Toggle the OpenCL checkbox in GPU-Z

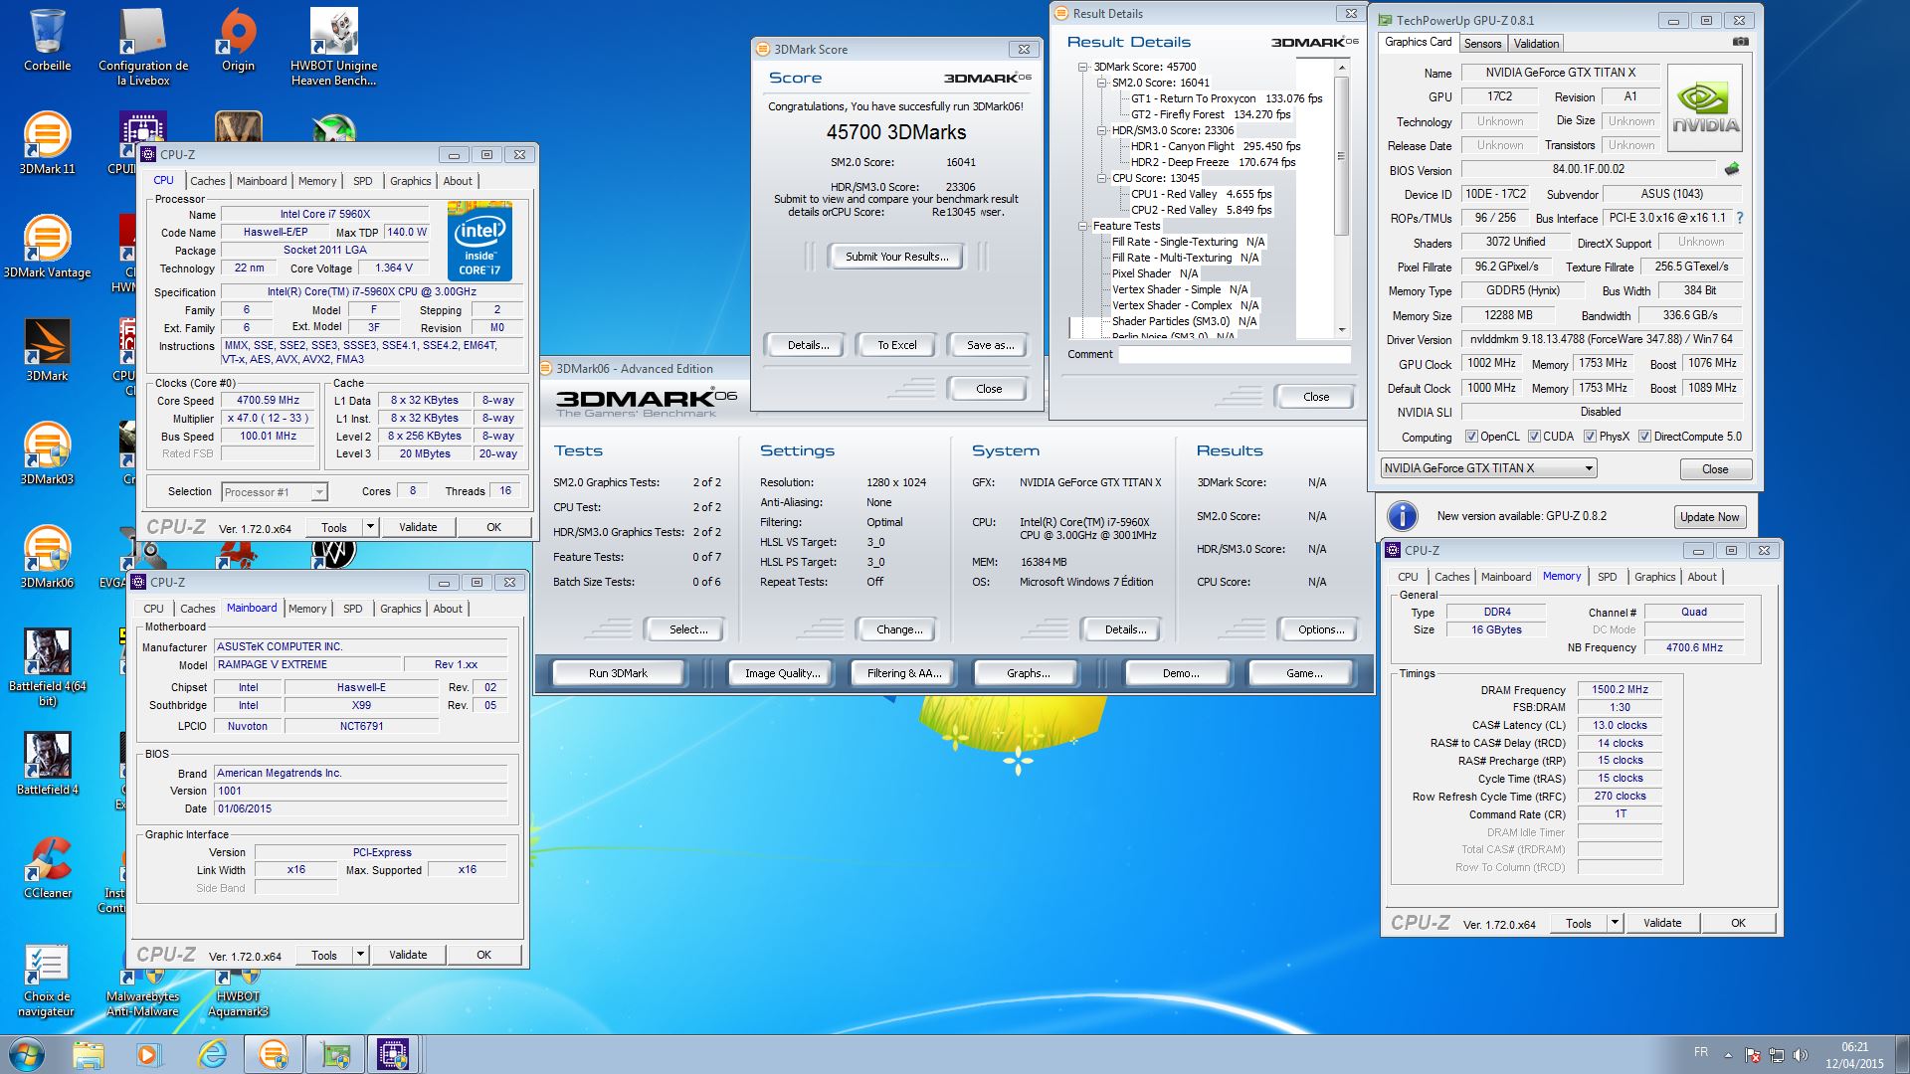pyautogui.click(x=1471, y=437)
